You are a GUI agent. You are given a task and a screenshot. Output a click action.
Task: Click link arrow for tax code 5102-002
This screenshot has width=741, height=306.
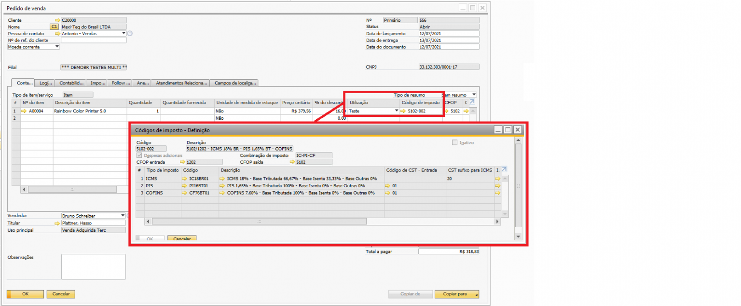click(403, 111)
